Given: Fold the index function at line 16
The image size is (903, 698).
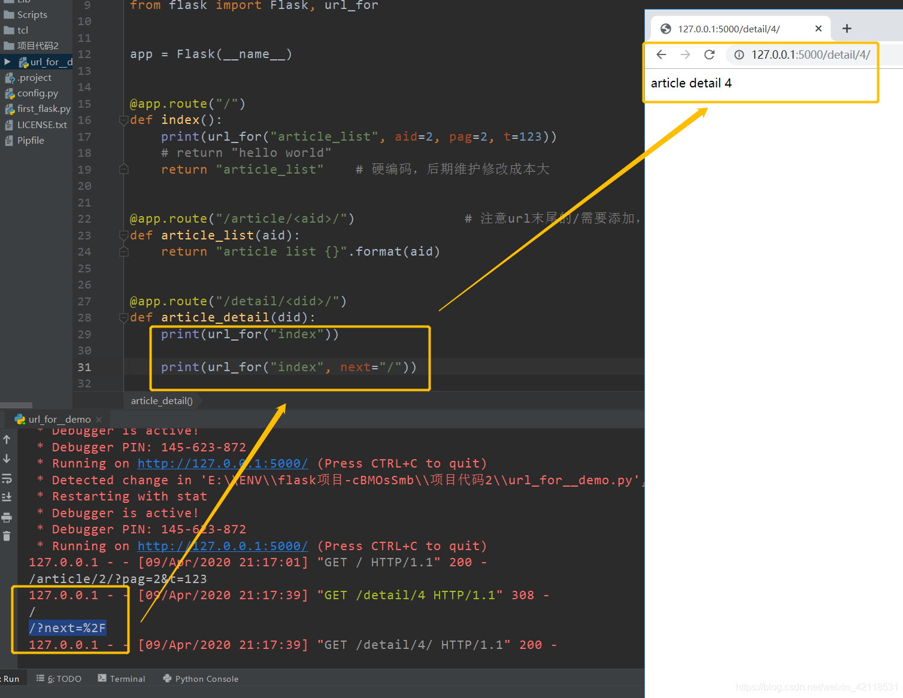Looking at the screenshot, I should pyautogui.click(x=124, y=120).
